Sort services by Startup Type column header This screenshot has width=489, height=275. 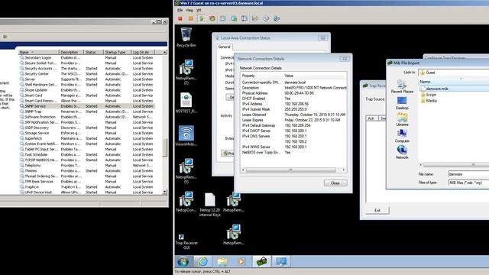117,52
